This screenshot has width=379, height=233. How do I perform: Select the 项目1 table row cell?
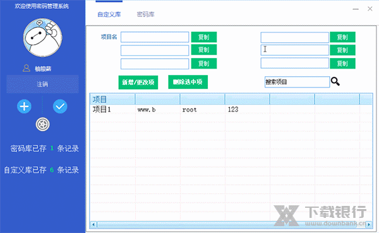pyautogui.click(x=112, y=110)
